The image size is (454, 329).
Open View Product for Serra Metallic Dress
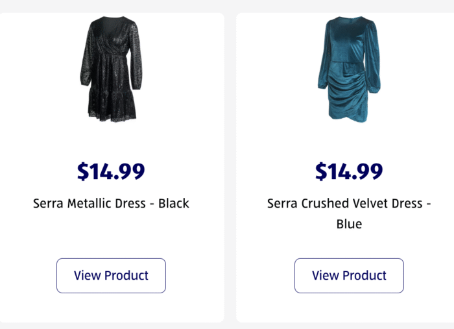pyautogui.click(x=111, y=275)
